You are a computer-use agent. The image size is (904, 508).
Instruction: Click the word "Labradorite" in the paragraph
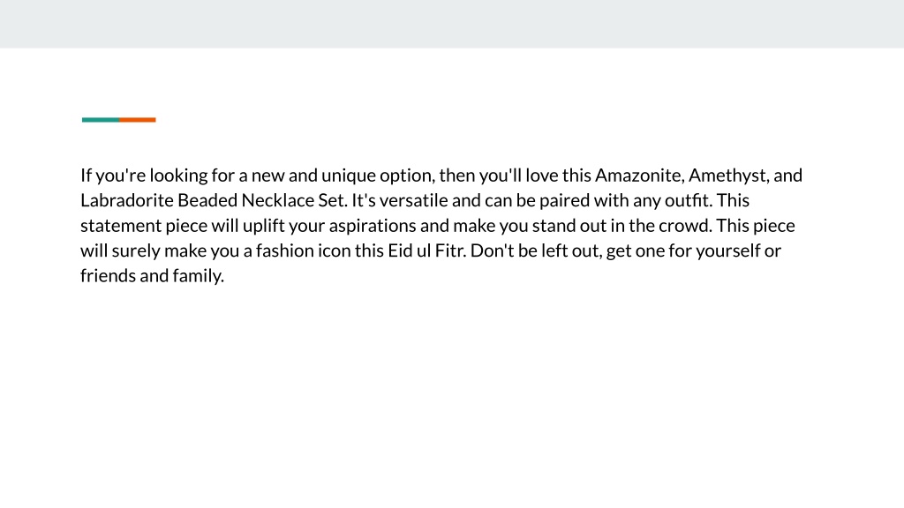pyautogui.click(x=127, y=200)
